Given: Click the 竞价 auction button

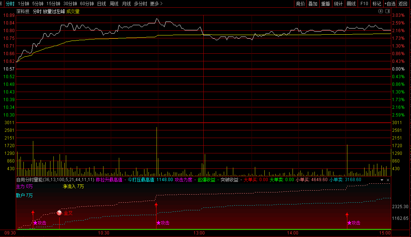Looking at the screenshot, I should pos(300,4).
